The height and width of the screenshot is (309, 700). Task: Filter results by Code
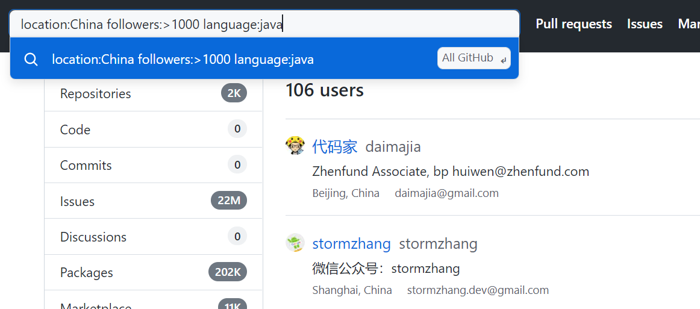[x=154, y=130]
